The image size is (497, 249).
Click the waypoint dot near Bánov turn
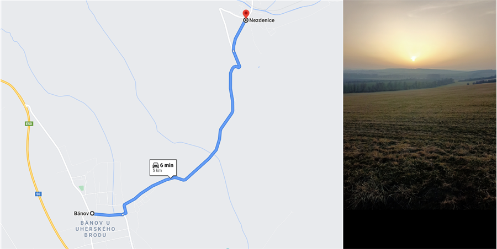pyautogui.click(x=123, y=214)
